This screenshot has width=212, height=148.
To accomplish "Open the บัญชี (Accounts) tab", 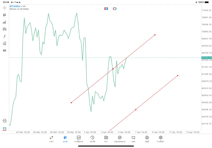I will tap(147, 139).
